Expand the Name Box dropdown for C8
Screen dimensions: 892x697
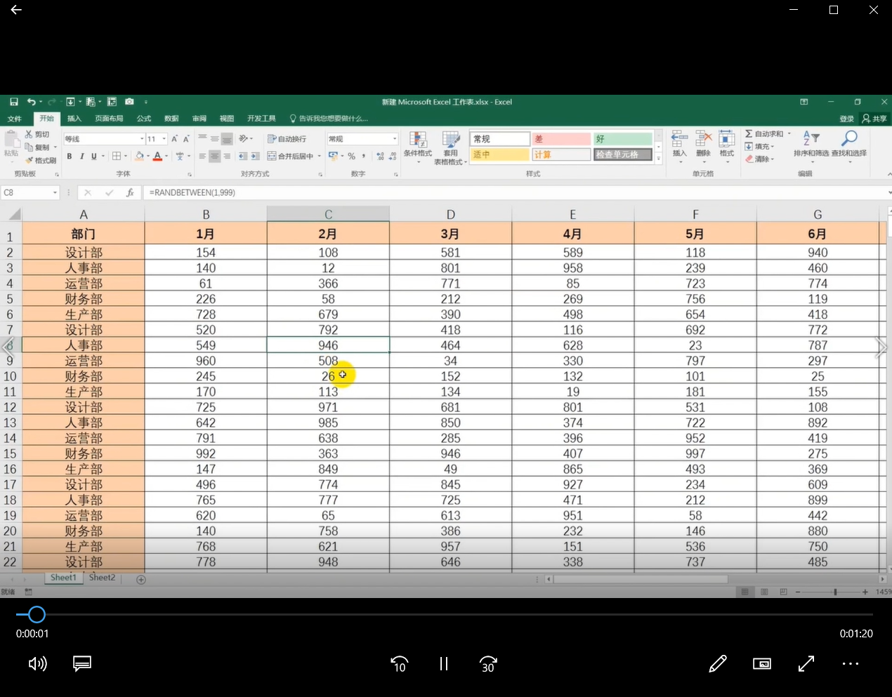pos(55,192)
